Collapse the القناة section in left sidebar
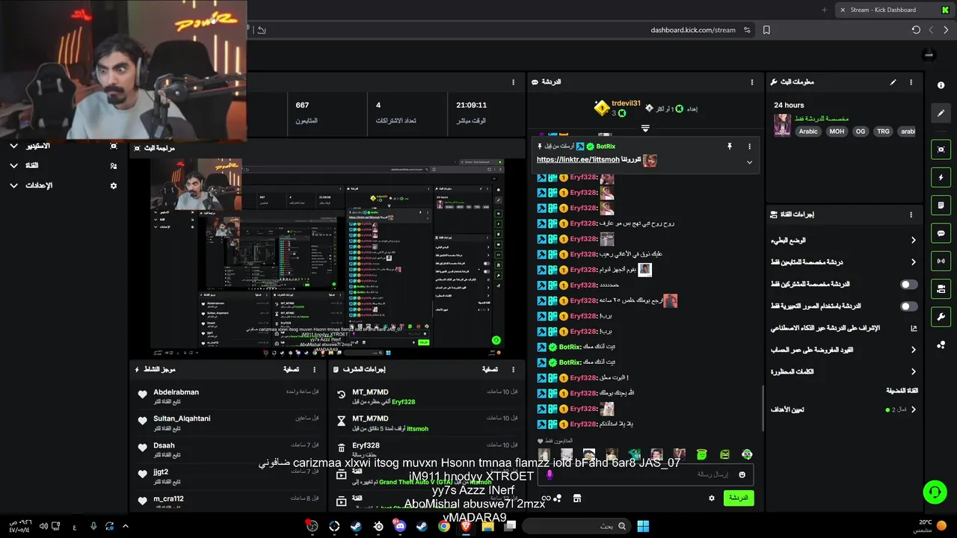 click(x=13, y=166)
